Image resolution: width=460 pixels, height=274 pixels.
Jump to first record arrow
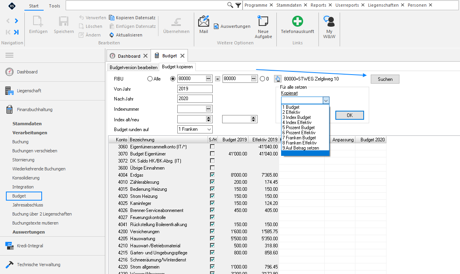(8, 32)
